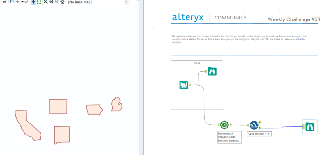This screenshot has height=155, width=326.
Task: Click the 'Input' container title
Action: (x=197, y=63)
